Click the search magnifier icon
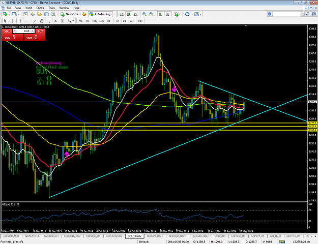The width and height of the screenshot is (318, 244). (x=307, y=14)
